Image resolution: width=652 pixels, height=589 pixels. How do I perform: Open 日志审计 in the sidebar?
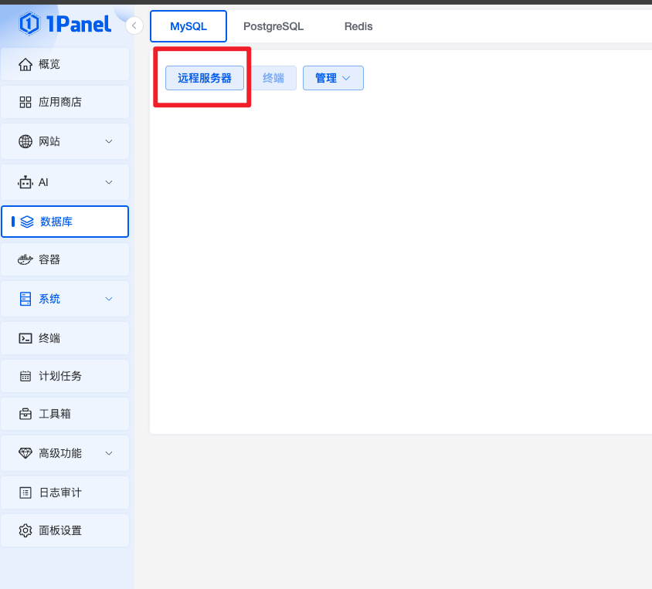pyautogui.click(x=60, y=492)
